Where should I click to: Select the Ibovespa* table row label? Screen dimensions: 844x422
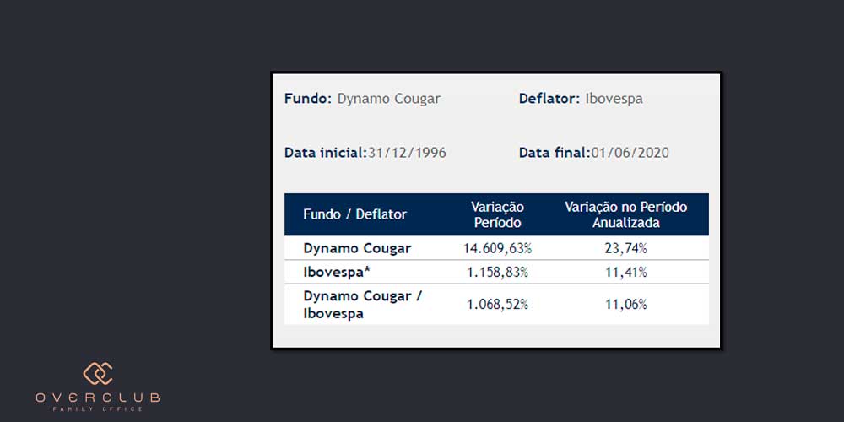[338, 273]
